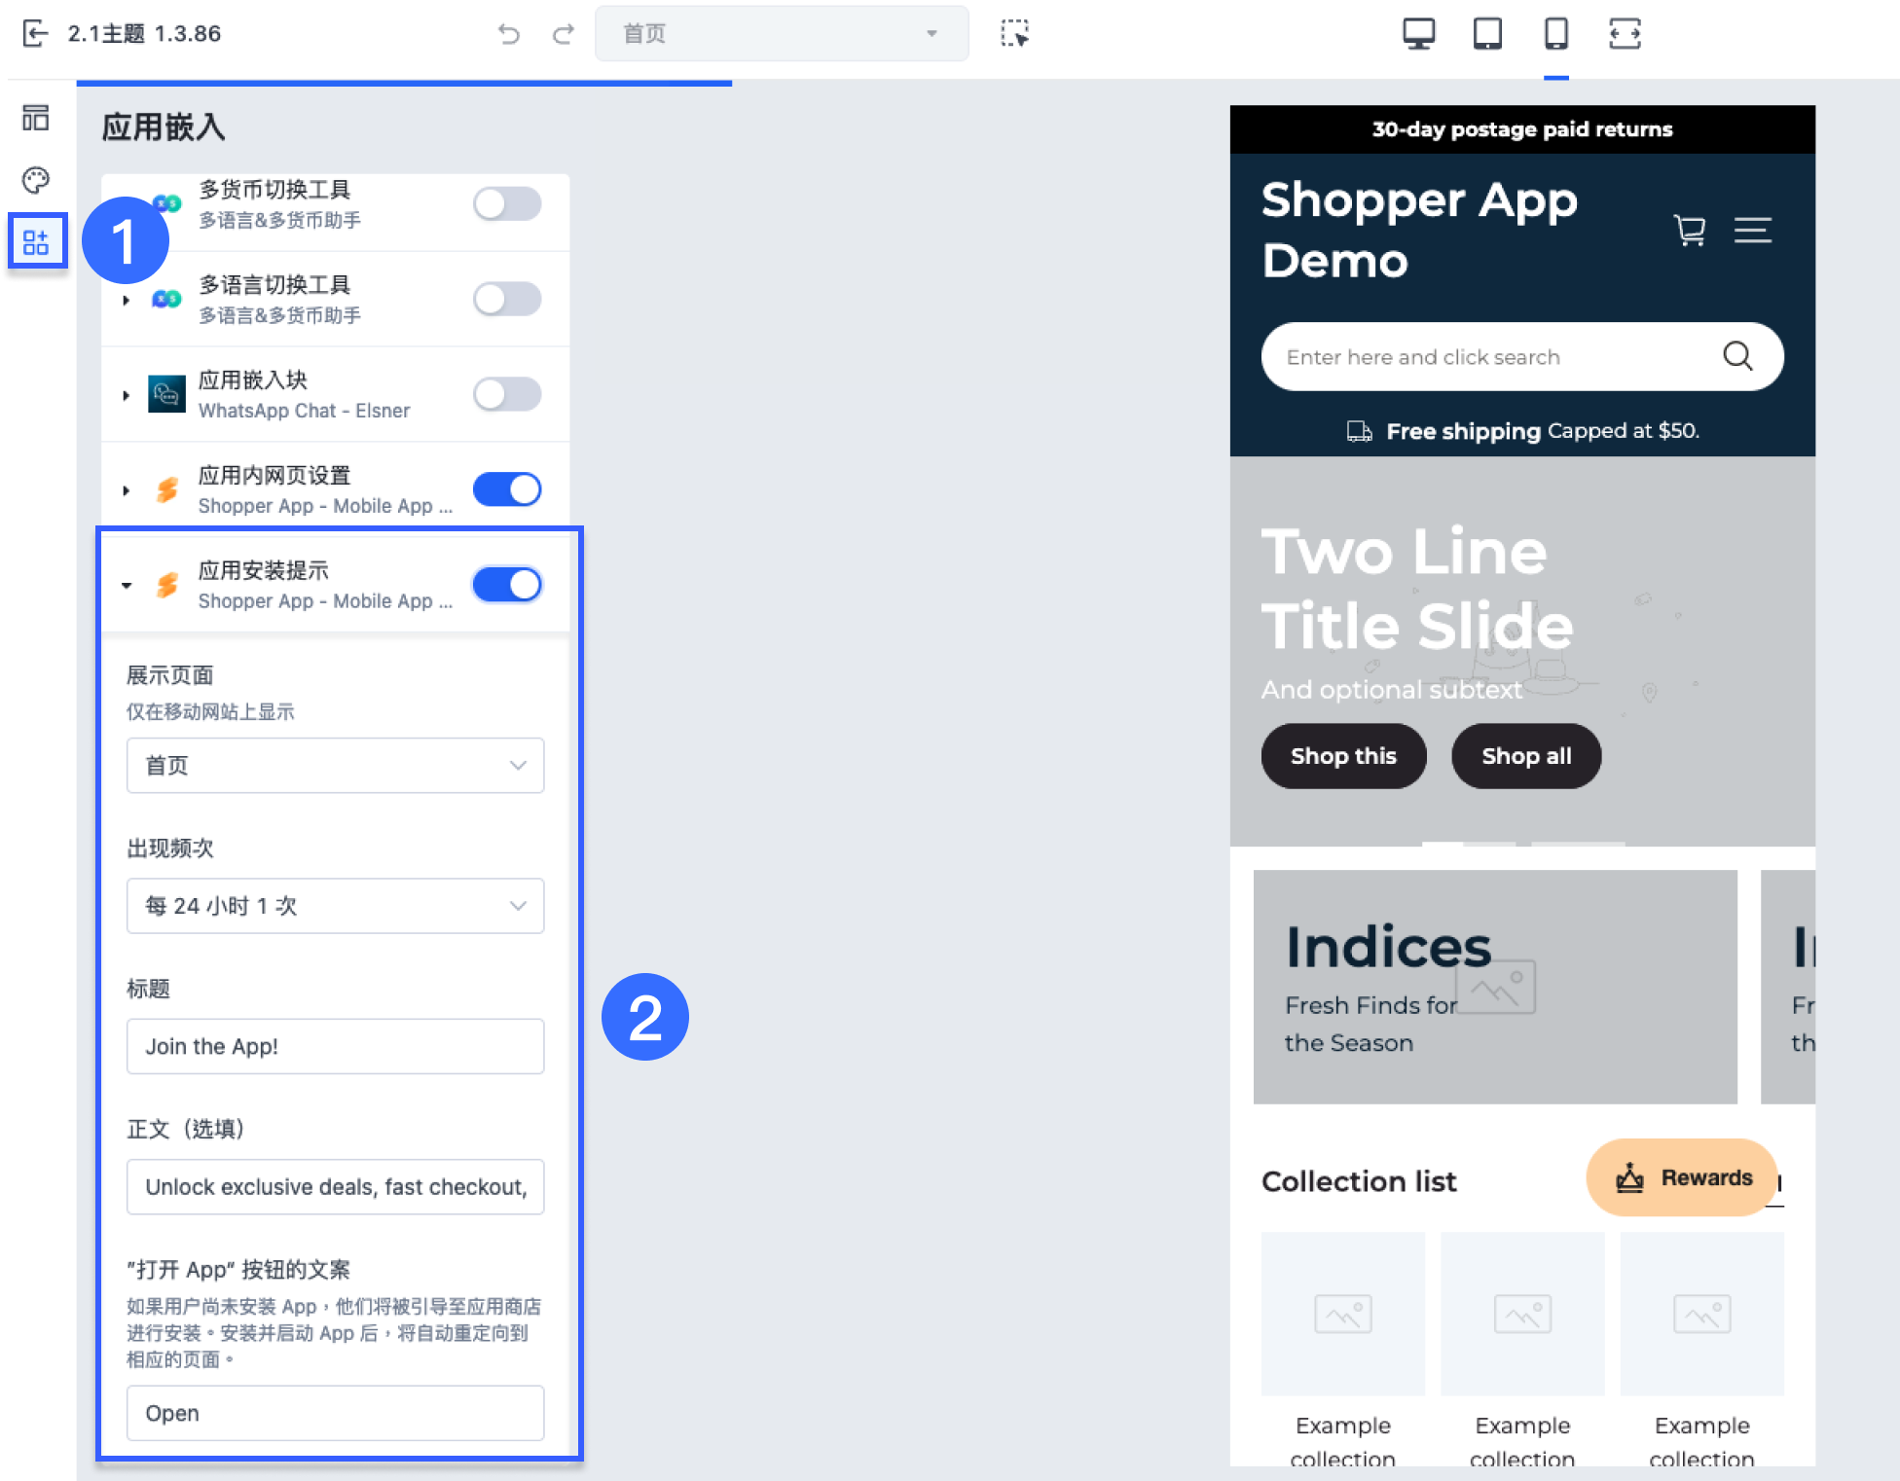1900x1481 pixels.
Task: Click the second Example collection thumbnail
Action: [x=1522, y=1314]
